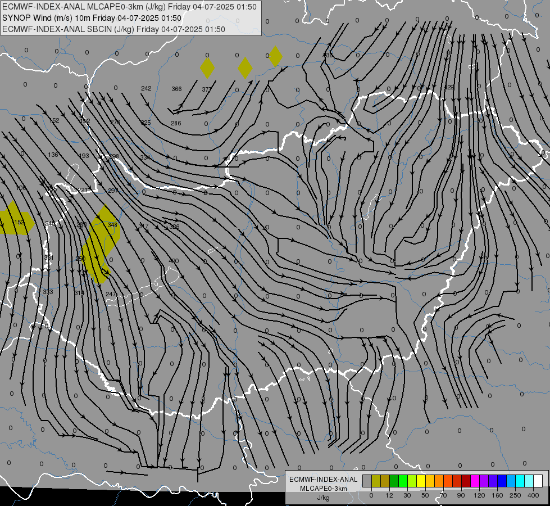This screenshot has height=506, width=550.
Task: Click the map value 286
Action: tap(176, 123)
